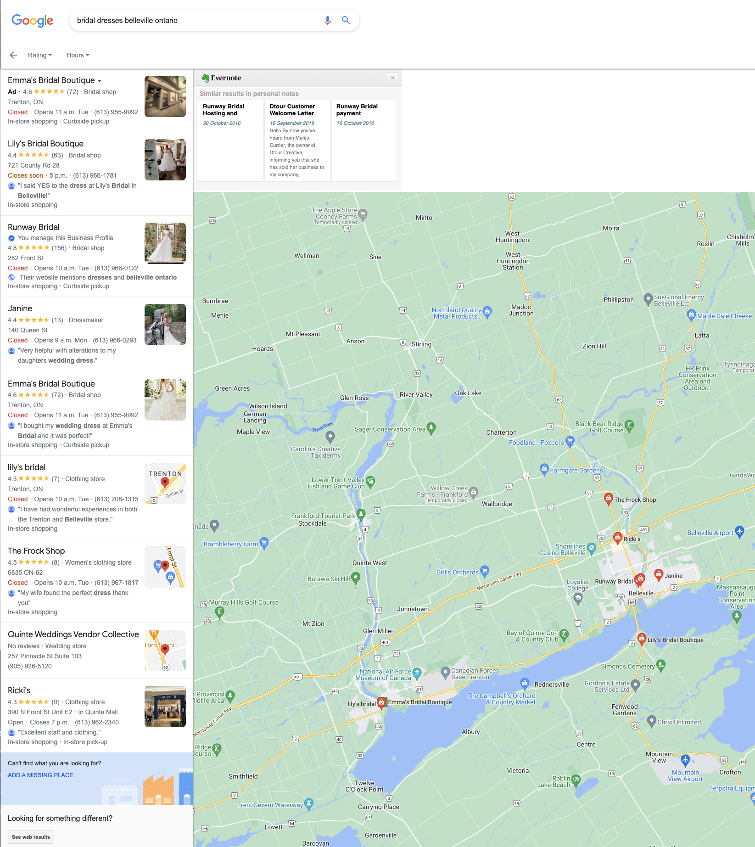
Task: Open the Hours filter dropdown
Action: pyautogui.click(x=78, y=55)
